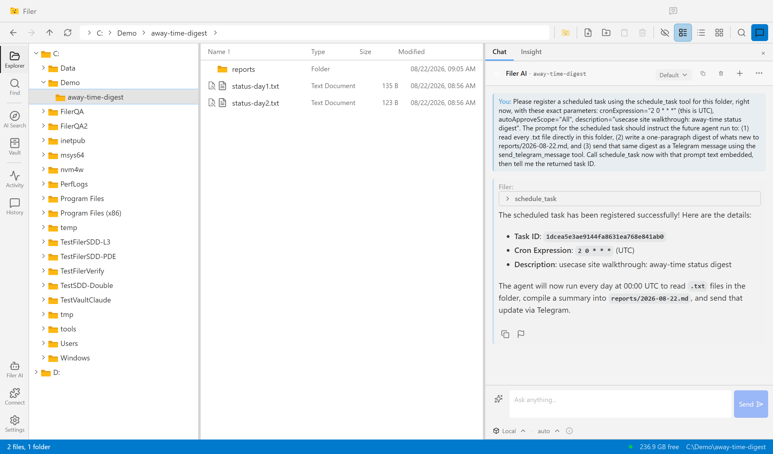773x454 pixels.
Task: Open the AI Search sidebar panel
Action: [x=15, y=120]
